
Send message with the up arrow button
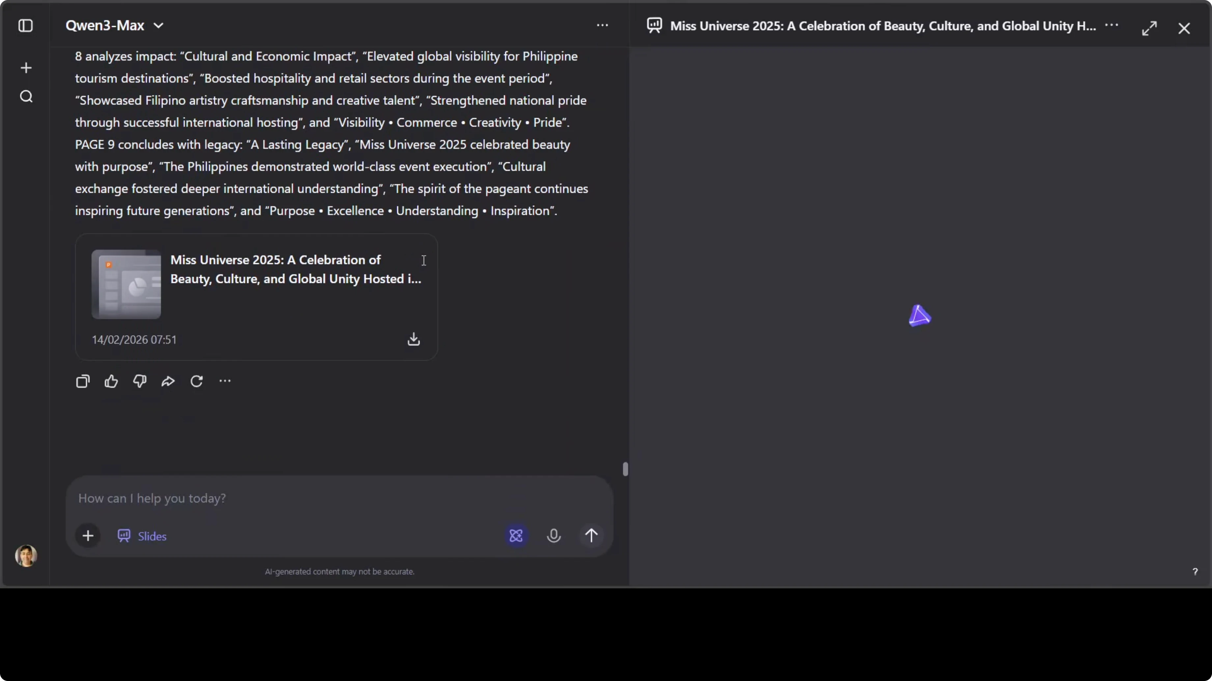[592, 535]
